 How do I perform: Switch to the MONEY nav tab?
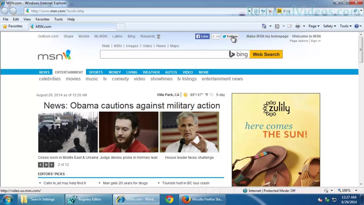point(115,72)
